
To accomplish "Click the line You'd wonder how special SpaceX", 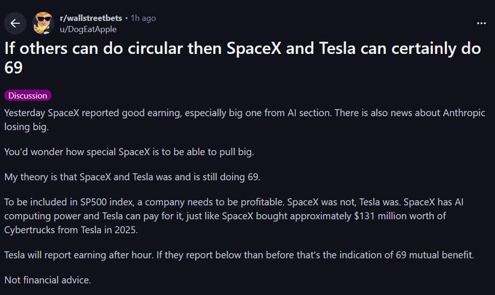I will (129, 152).
